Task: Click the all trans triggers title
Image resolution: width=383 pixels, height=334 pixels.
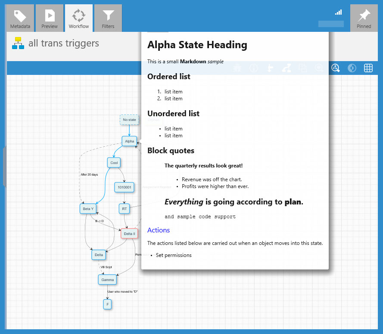Action: coord(64,43)
